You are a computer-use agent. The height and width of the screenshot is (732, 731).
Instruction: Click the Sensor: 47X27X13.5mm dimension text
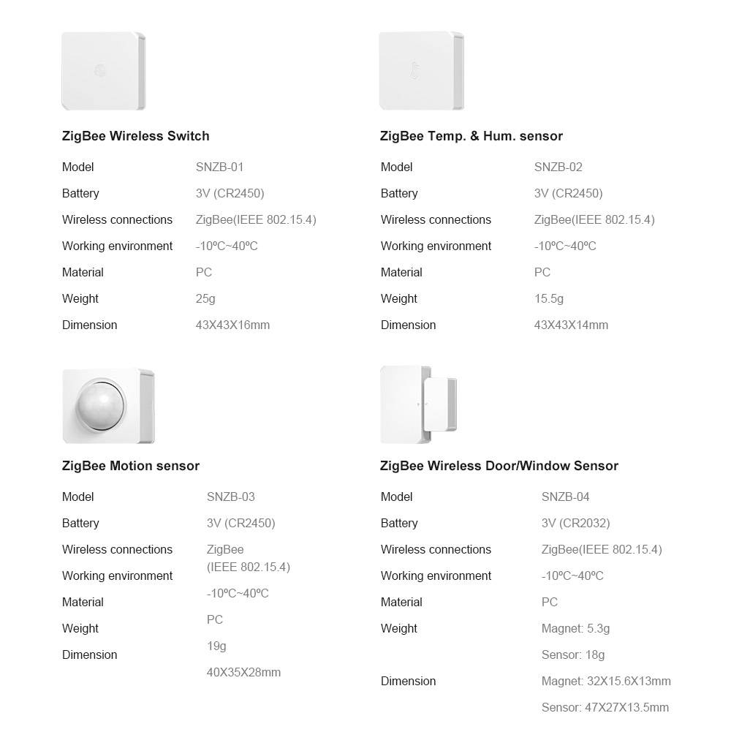[x=605, y=707]
